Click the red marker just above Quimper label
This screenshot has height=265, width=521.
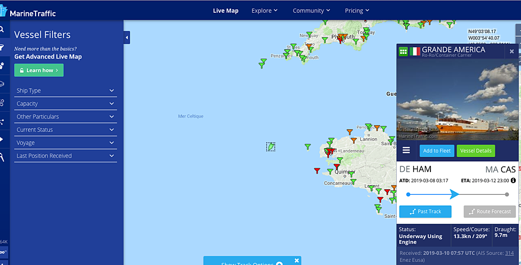click(x=337, y=166)
